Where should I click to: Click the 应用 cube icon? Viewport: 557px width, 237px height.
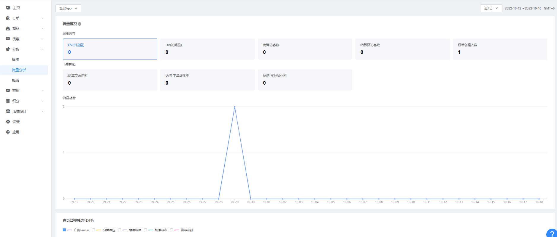click(8, 132)
